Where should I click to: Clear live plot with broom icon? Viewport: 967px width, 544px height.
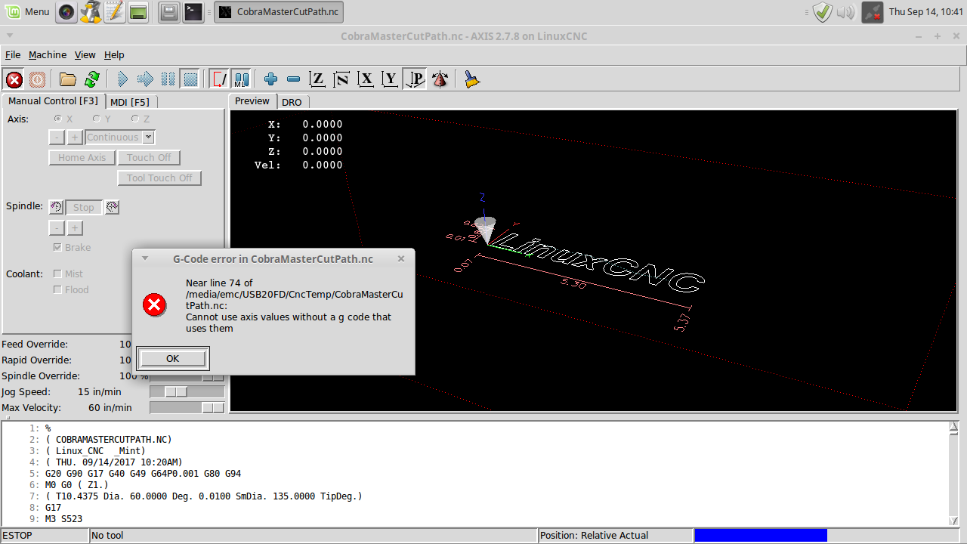(472, 79)
